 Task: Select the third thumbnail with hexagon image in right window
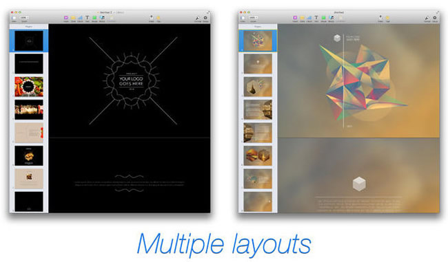(258, 87)
